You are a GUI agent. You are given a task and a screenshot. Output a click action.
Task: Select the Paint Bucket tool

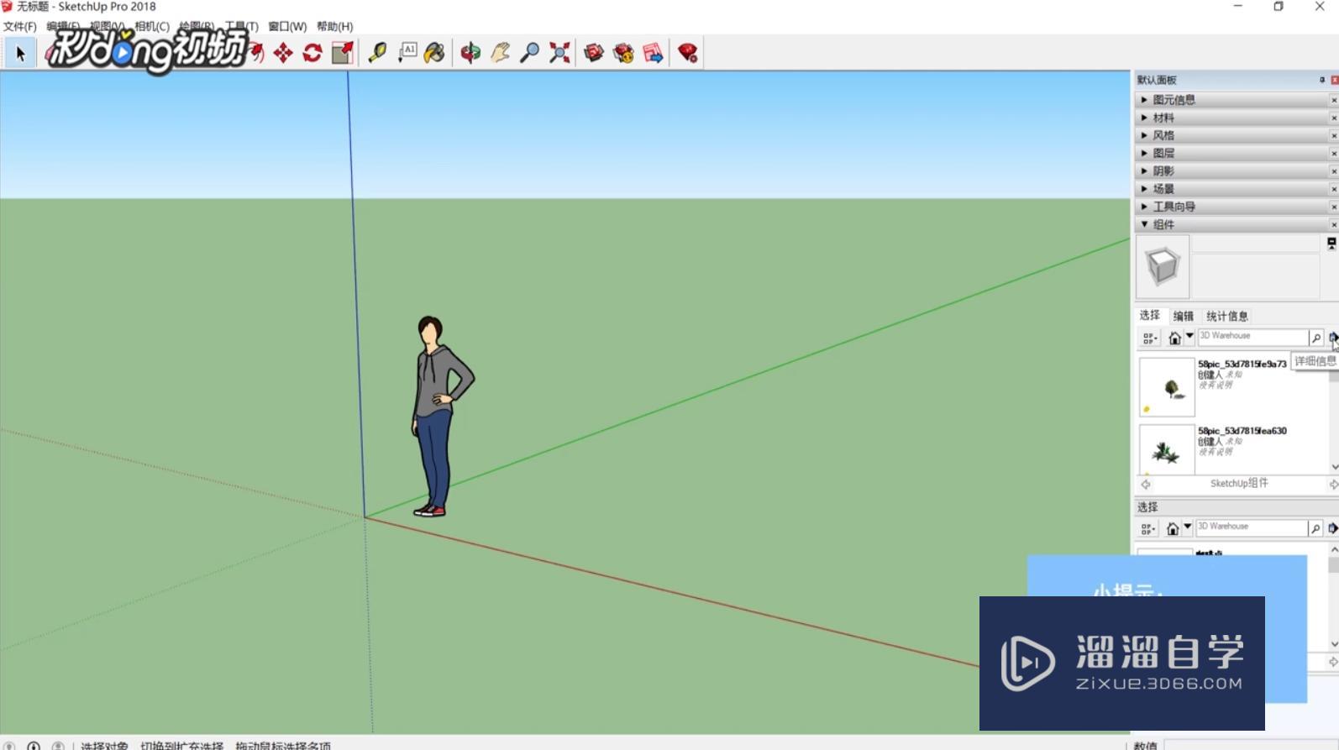(x=435, y=54)
